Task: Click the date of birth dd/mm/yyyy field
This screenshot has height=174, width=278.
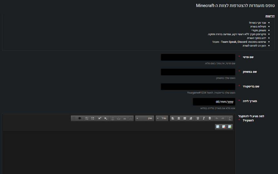Action: (x=214, y=102)
